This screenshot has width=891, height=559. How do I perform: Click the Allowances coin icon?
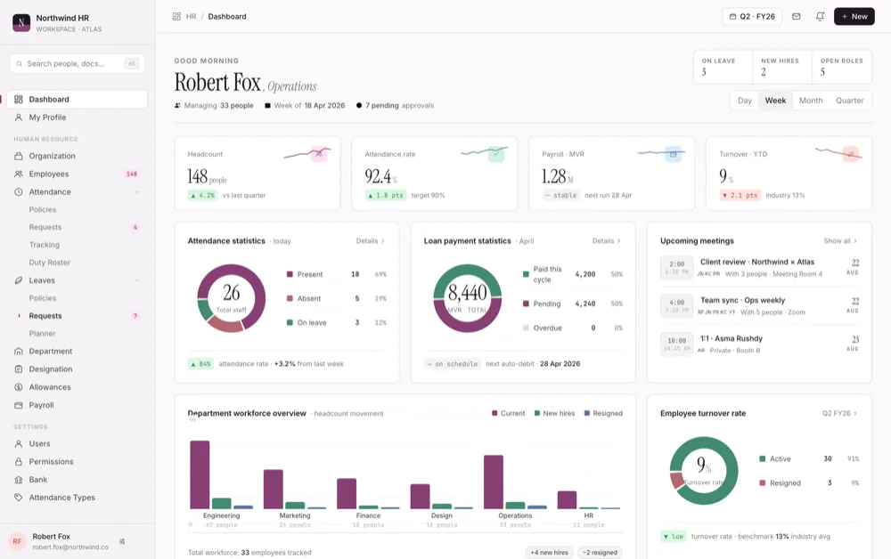coord(19,387)
